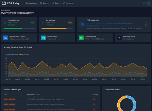Select the invalid Telegram bot token message
This screenshot has width=152, height=111.
point(46,104)
